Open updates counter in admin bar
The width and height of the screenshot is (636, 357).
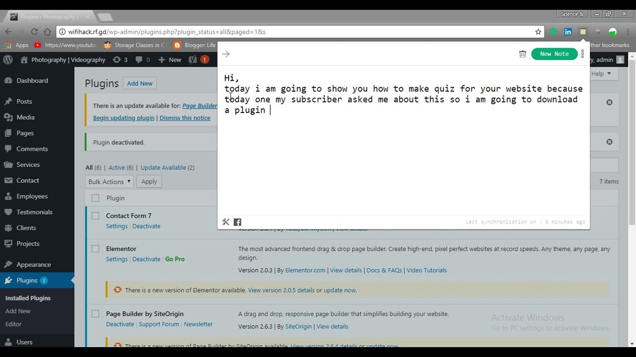click(x=120, y=59)
